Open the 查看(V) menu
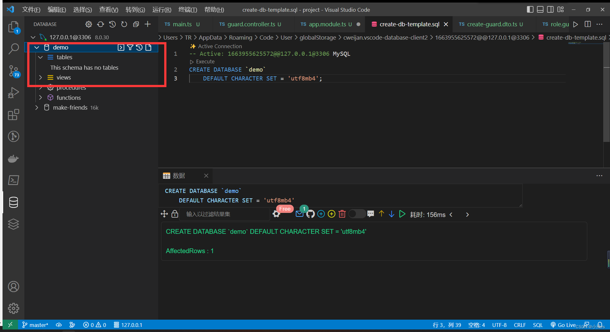Image resolution: width=610 pixels, height=332 pixels. point(109,10)
